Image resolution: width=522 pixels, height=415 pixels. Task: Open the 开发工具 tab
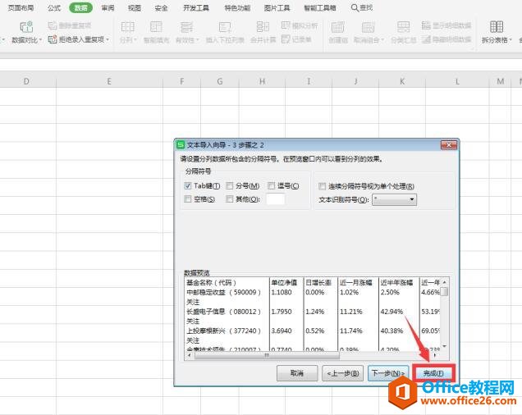(x=196, y=8)
